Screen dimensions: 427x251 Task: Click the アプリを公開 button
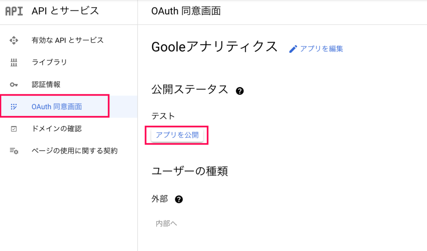(177, 135)
